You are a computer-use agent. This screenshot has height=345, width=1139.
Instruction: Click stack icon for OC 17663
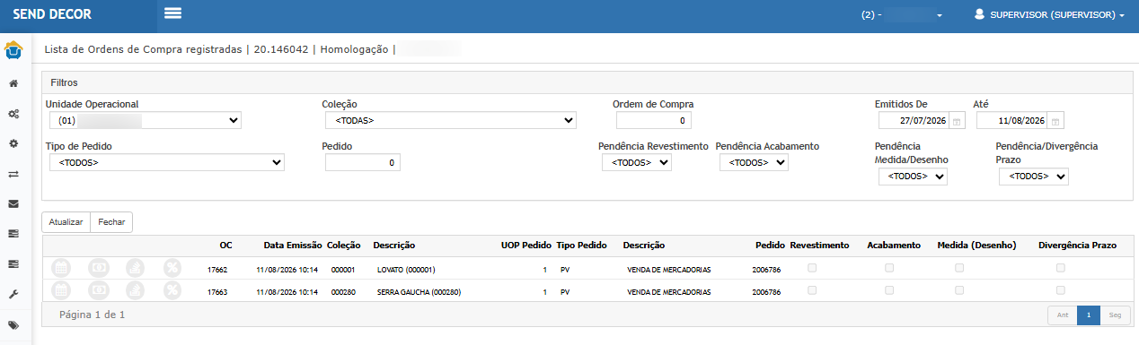click(135, 289)
